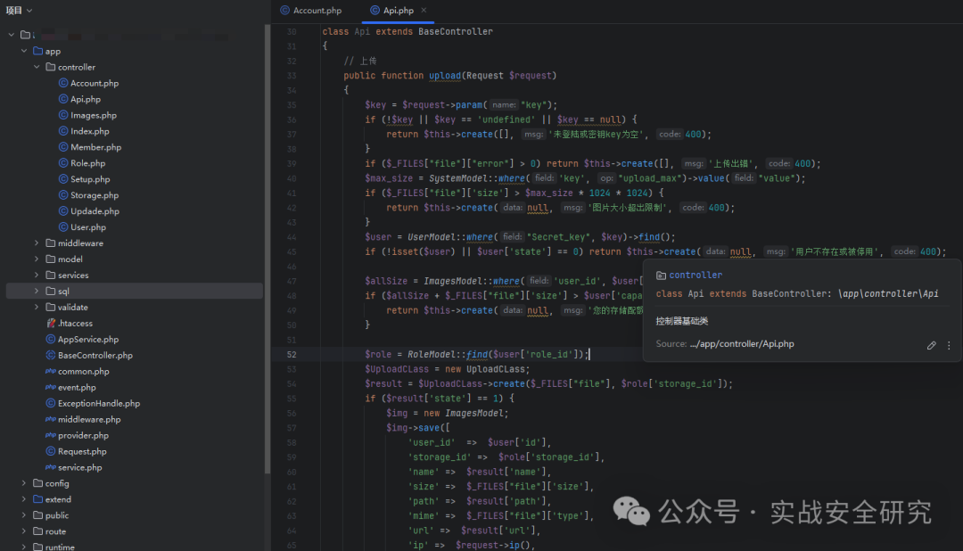Click line number 52 in the gutter
Image resolution: width=963 pixels, height=551 pixels.
[x=291, y=355]
